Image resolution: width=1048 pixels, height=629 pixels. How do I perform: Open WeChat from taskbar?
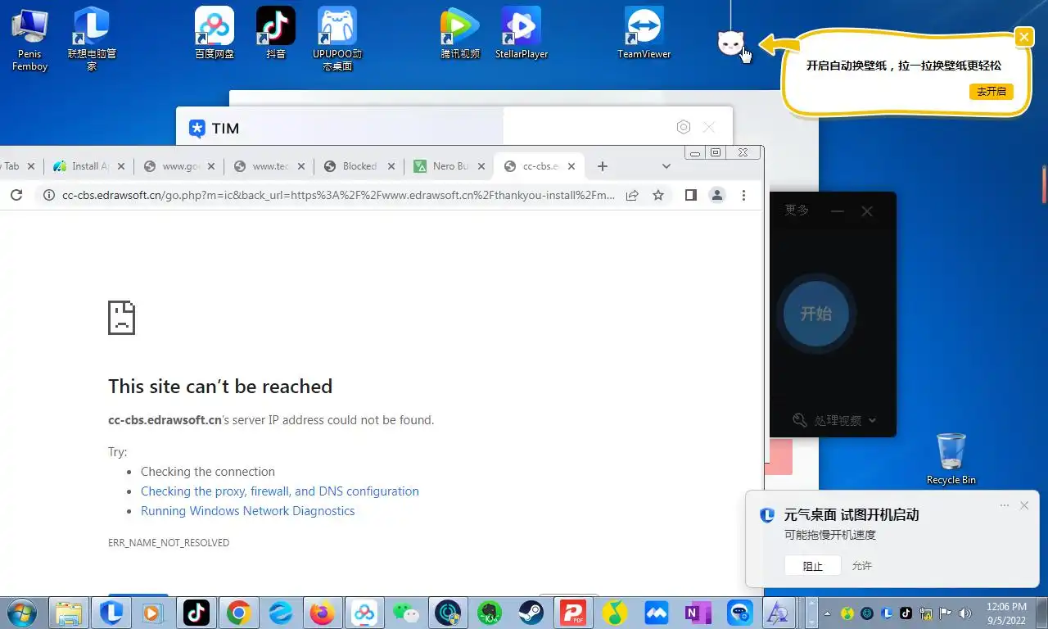pyautogui.click(x=406, y=613)
